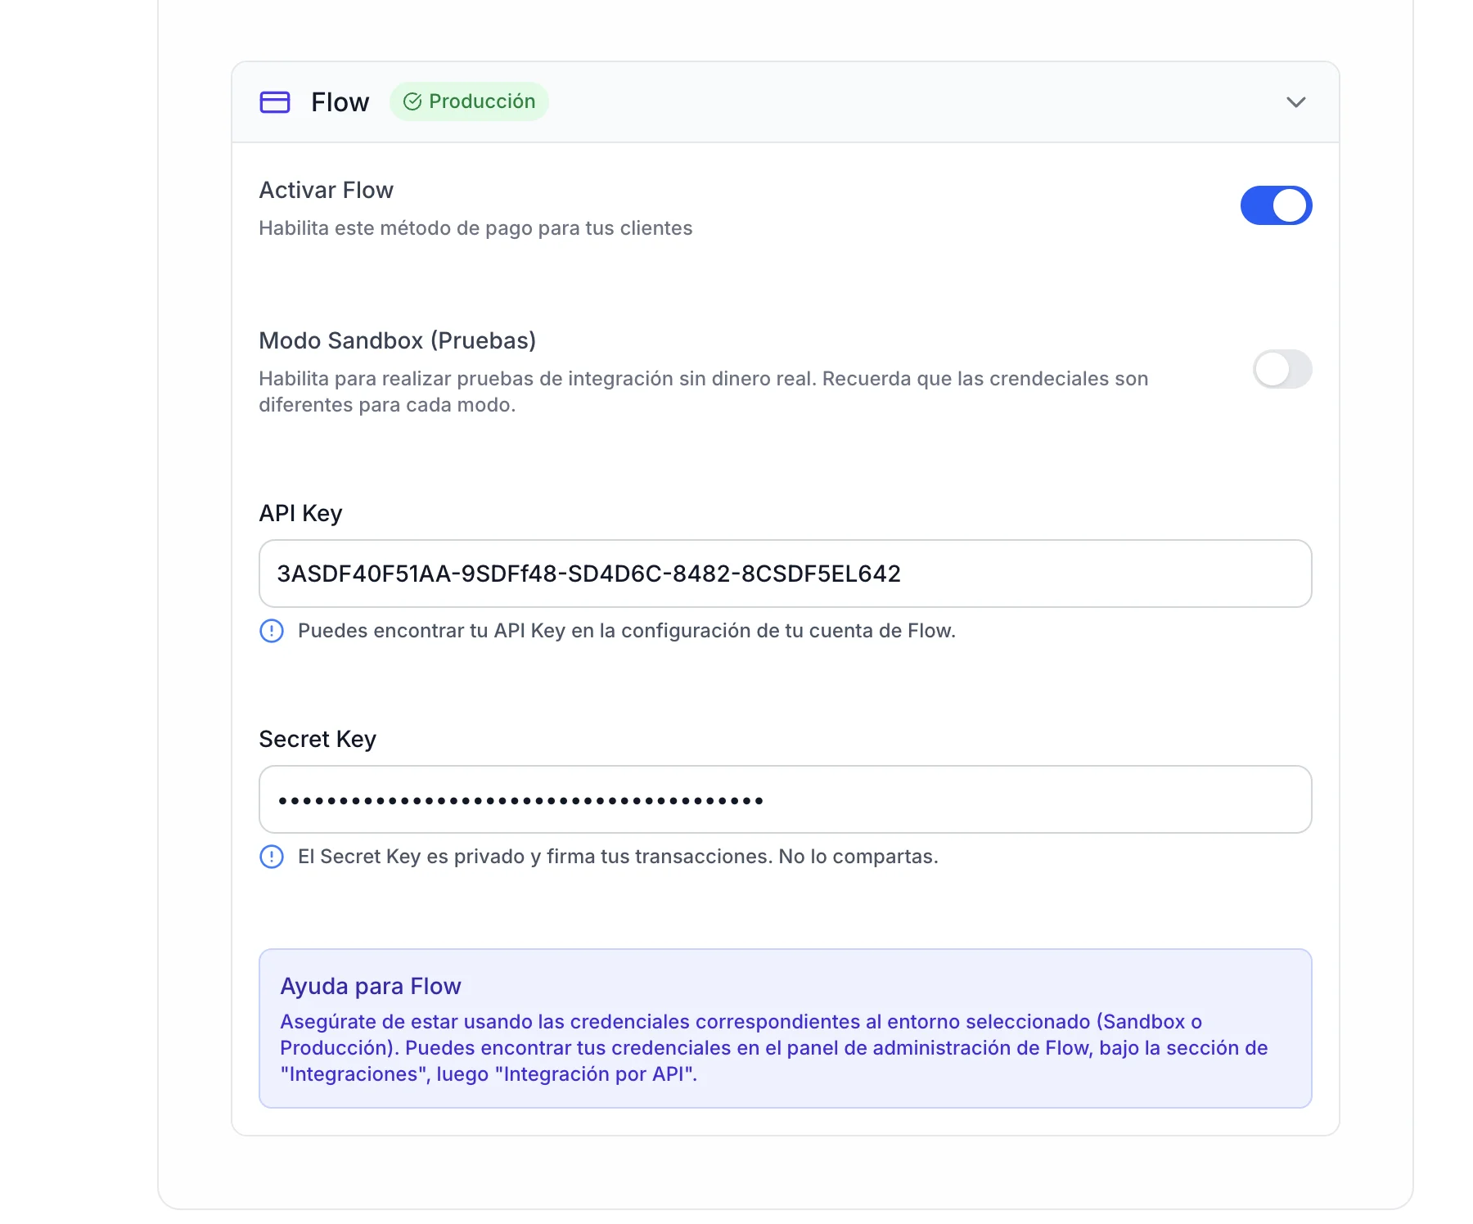Image resolution: width=1473 pixels, height=1224 pixels.
Task: Disable the Activar Flow toggle
Action: coord(1276,205)
